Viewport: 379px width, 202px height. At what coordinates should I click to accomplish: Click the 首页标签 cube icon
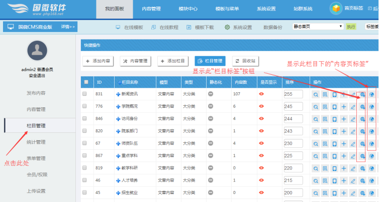click(x=335, y=8)
